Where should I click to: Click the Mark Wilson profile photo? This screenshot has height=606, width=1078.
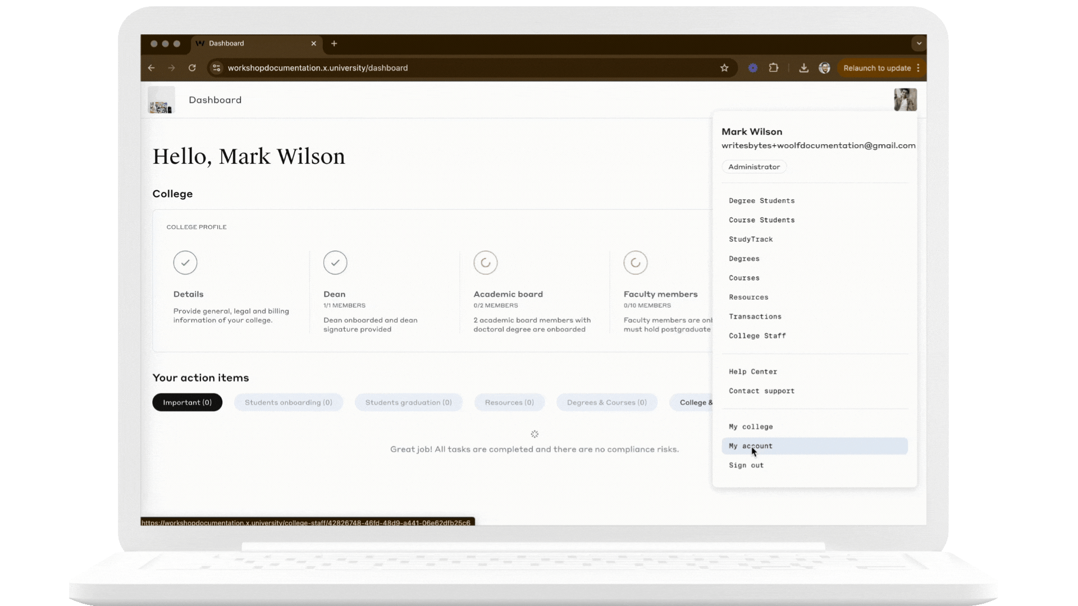pyautogui.click(x=905, y=100)
